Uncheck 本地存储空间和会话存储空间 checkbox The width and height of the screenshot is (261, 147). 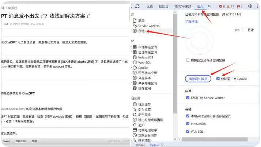[x=188, y=116]
